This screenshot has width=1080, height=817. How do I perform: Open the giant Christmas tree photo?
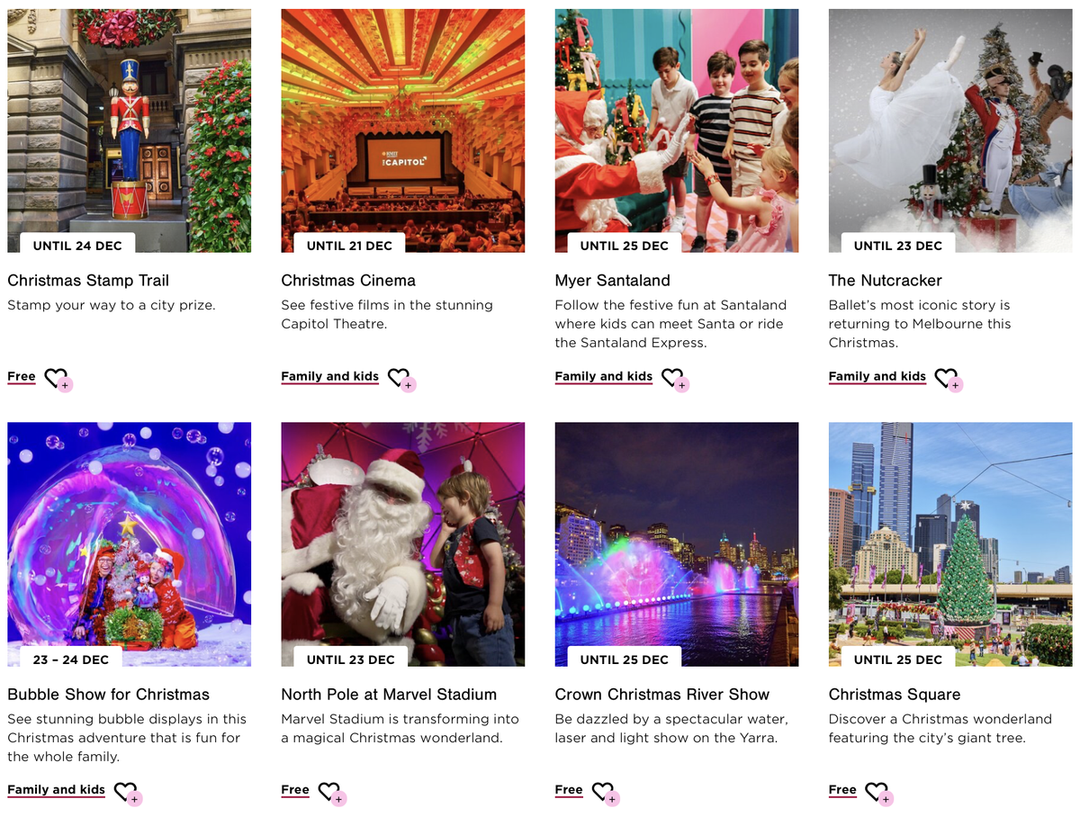(x=950, y=544)
